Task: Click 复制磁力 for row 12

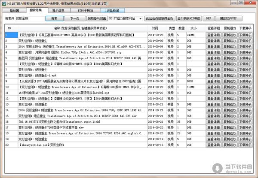Action: pyautogui.click(x=230, y=99)
